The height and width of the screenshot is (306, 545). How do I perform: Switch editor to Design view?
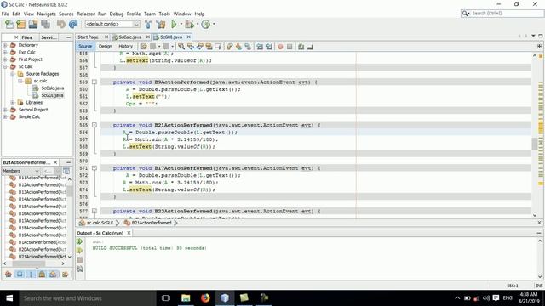pyautogui.click(x=106, y=46)
